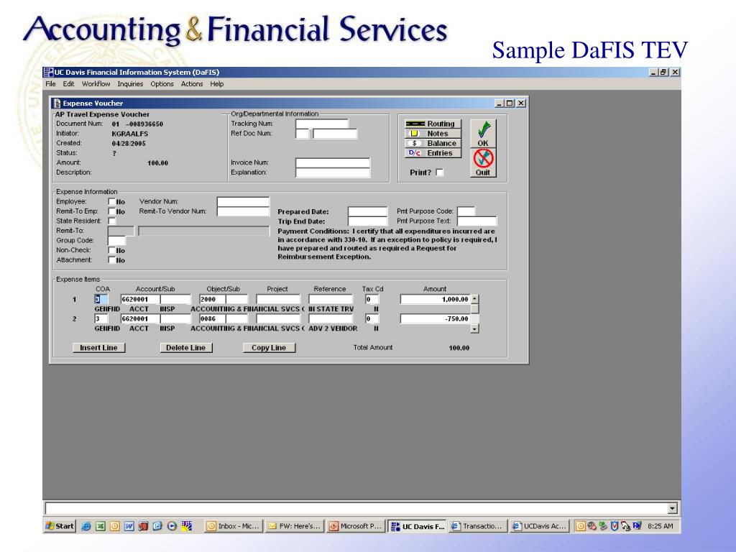
Task: Click the Prepared Date field
Action: pyautogui.click(x=367, y=212)
